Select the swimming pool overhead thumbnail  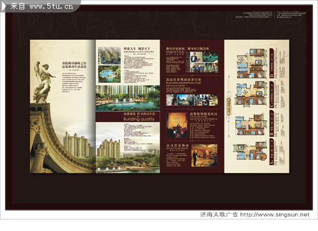click(x=109, y=74)
